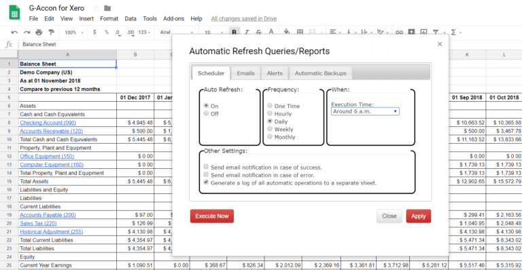Open the Data menu
Screen dimensions: 522x270
[x=130, y=18]
